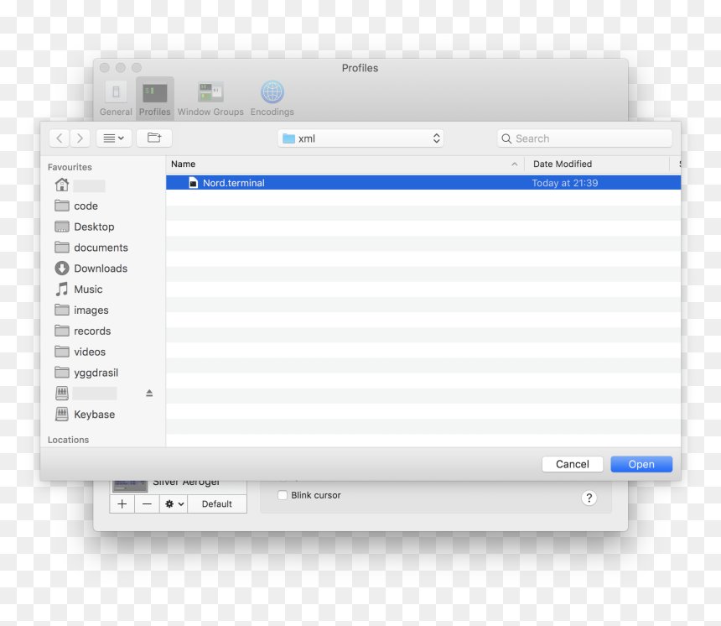Click the yggdrasil folder icon

[x=62, y=372]
